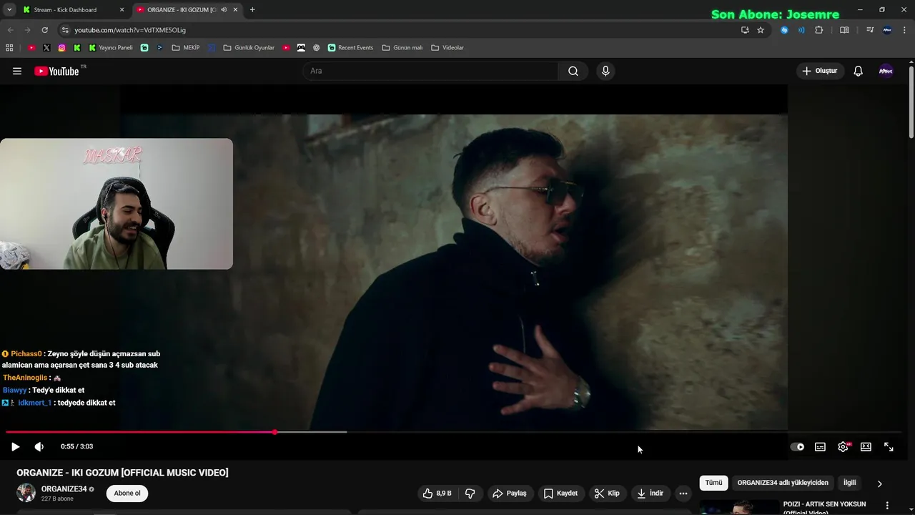Select ORGANIZE34 adlı yükleyiciden chip
This screenshot has width=915, height=515.
point(783,483)
